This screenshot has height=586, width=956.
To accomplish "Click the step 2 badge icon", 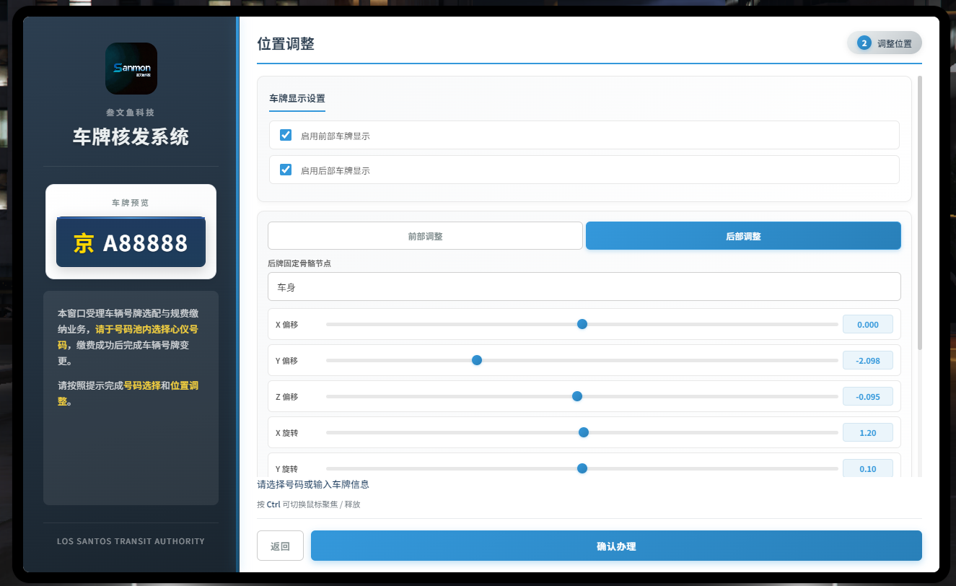I will [864, 43].
